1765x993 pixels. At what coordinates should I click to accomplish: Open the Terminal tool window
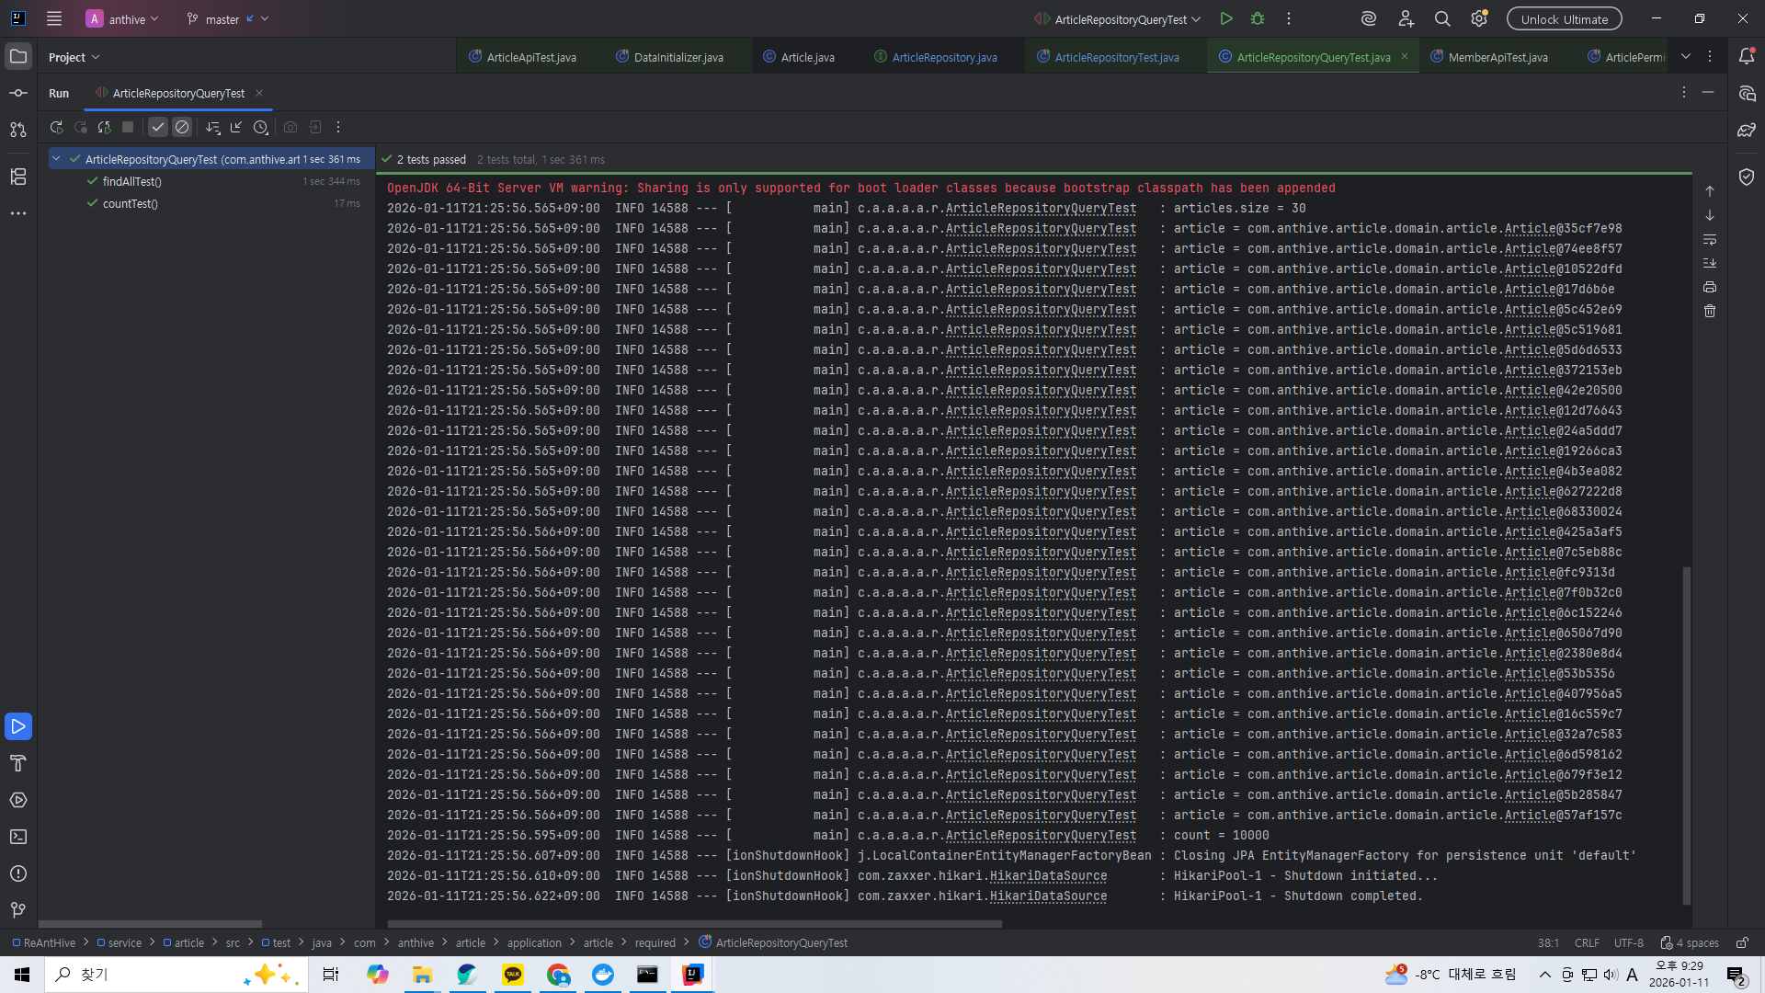coord(18,837)
